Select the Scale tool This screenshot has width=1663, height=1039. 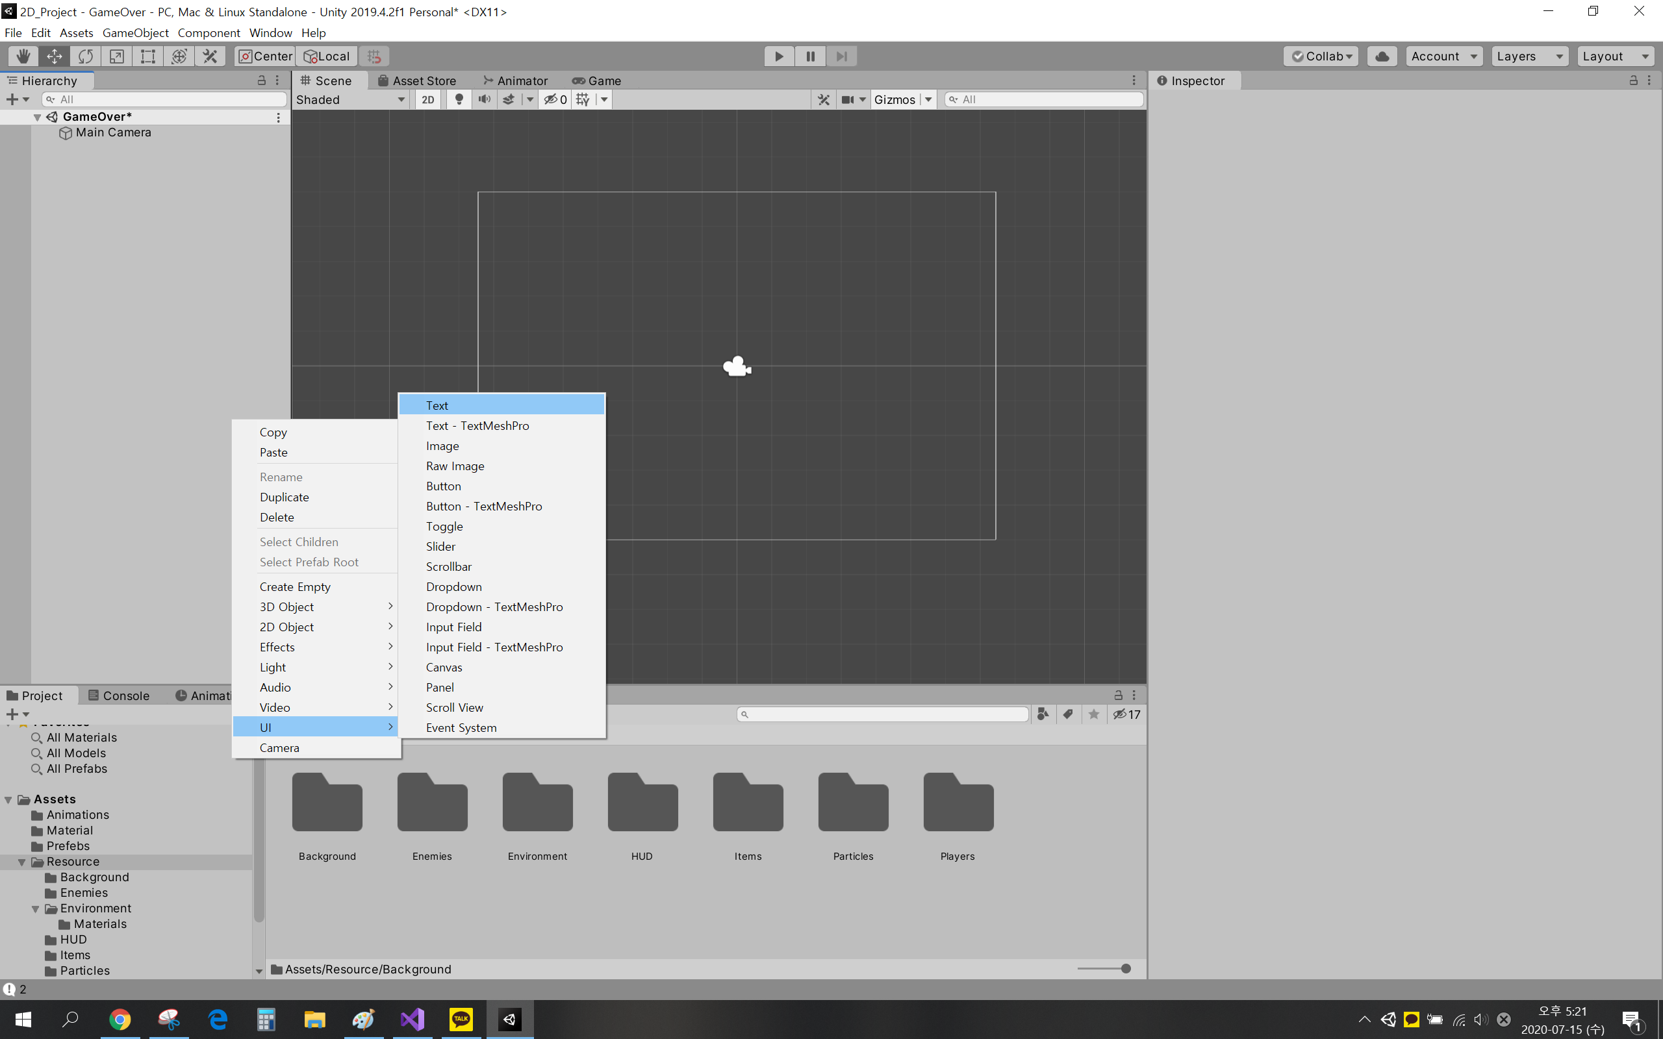[117, 56]
